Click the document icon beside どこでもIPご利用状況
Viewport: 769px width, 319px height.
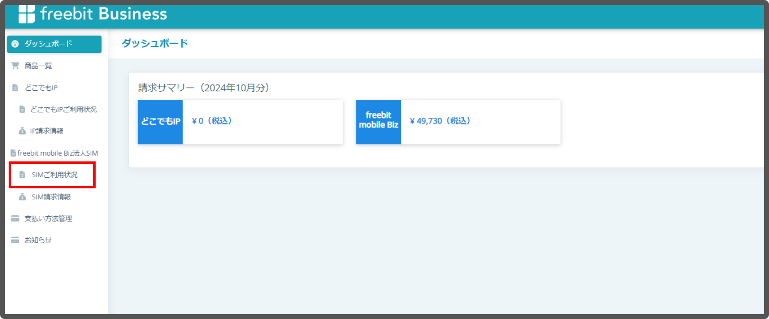22,109
